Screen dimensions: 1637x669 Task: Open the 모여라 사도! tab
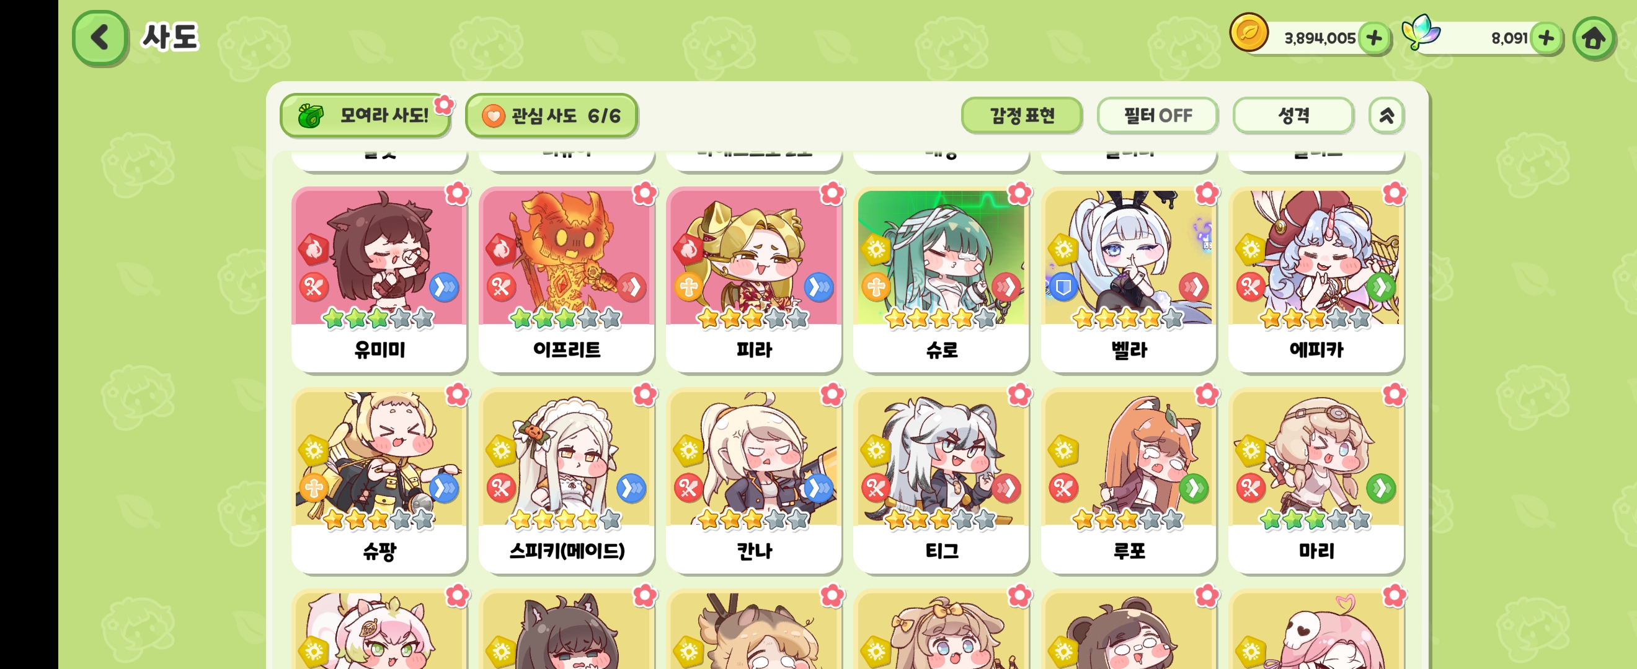tap(366, 115)
